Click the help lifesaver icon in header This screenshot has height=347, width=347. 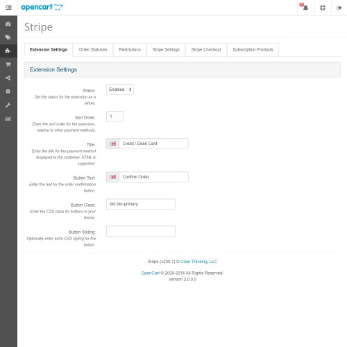(323, 8)
